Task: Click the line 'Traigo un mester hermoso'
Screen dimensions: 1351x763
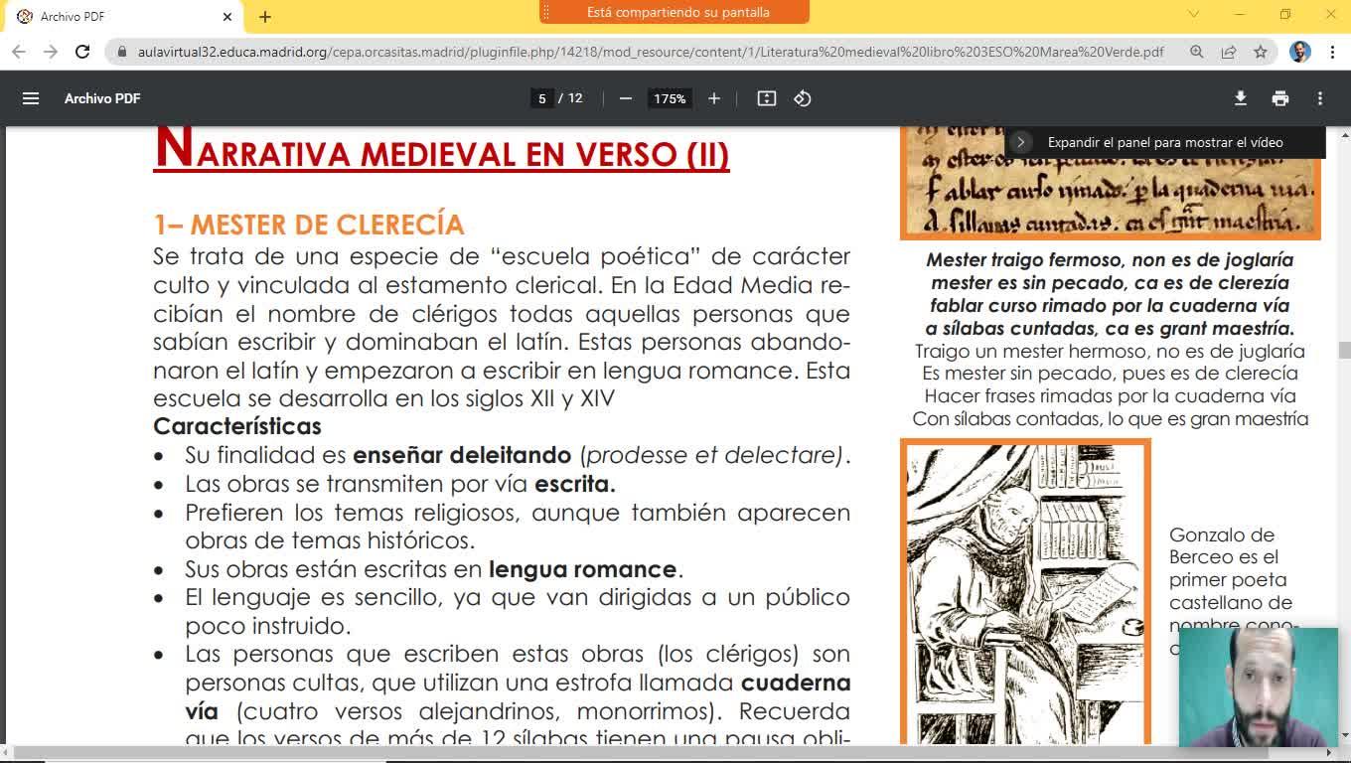Action: [x=1110, y=351]
